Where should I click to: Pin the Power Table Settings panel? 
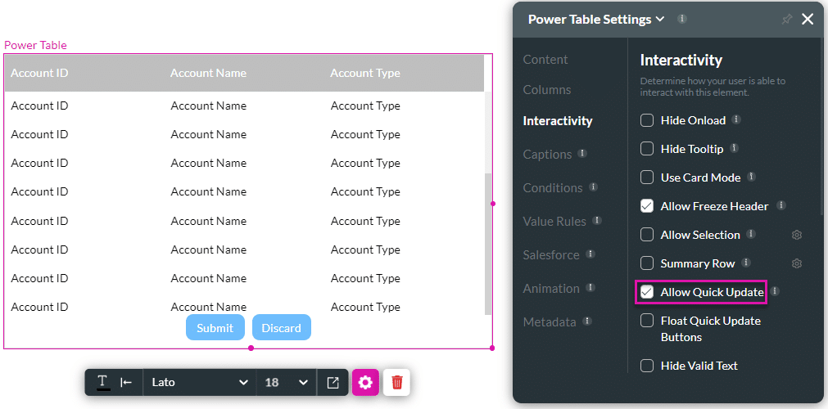(787, 20)
